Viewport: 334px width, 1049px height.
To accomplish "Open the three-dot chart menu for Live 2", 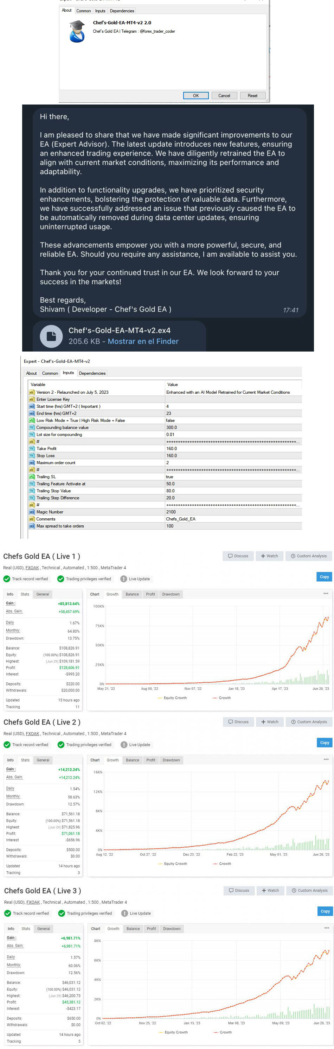I will click(326, 759).
